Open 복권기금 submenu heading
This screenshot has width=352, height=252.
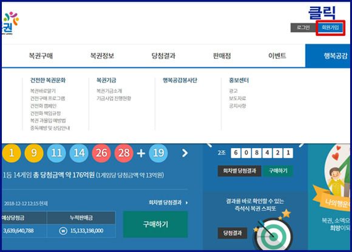(x=106, y=80)
